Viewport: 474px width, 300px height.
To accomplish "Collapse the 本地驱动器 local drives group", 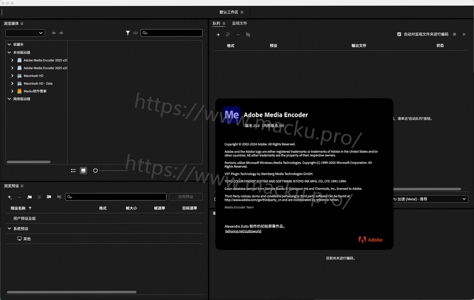I will pos(9,52).
